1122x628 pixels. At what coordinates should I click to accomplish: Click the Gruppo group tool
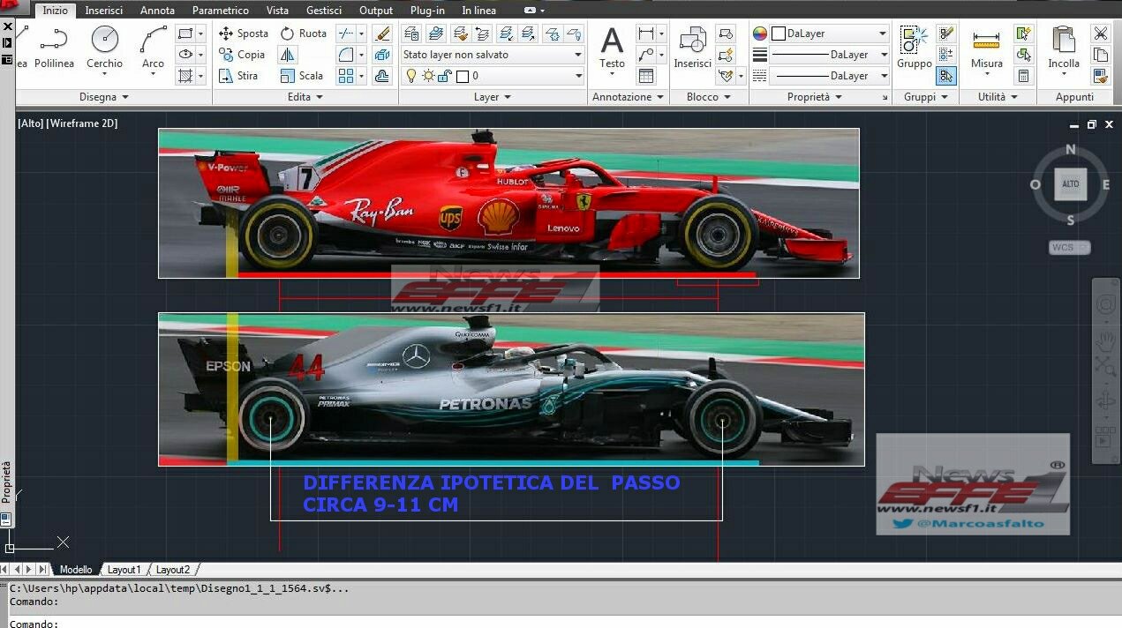pos(914,48)
